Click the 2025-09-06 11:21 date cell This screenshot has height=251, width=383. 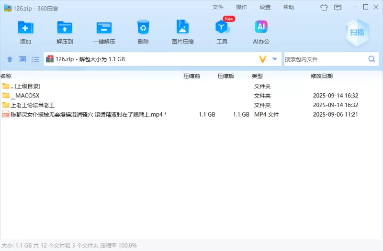pyautogui.click(x=336, y=114)
